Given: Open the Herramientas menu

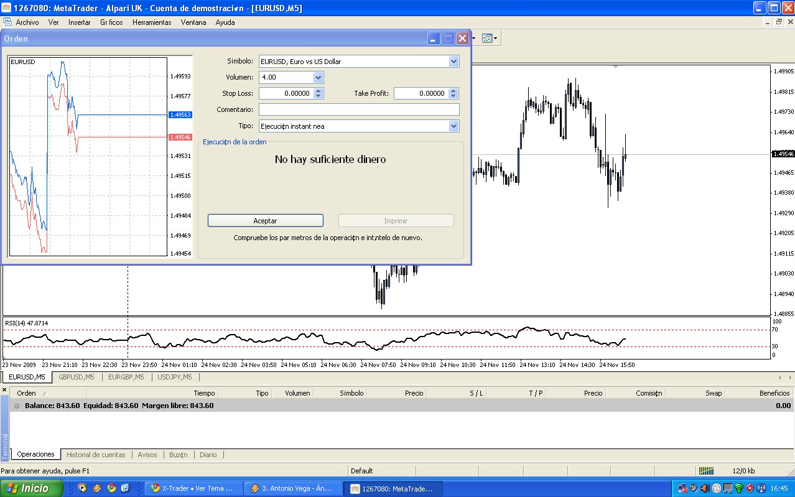Looking at the screenshot, I should 152,22.
